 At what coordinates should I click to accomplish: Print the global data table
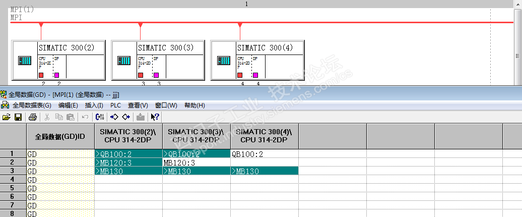(32, 117)
